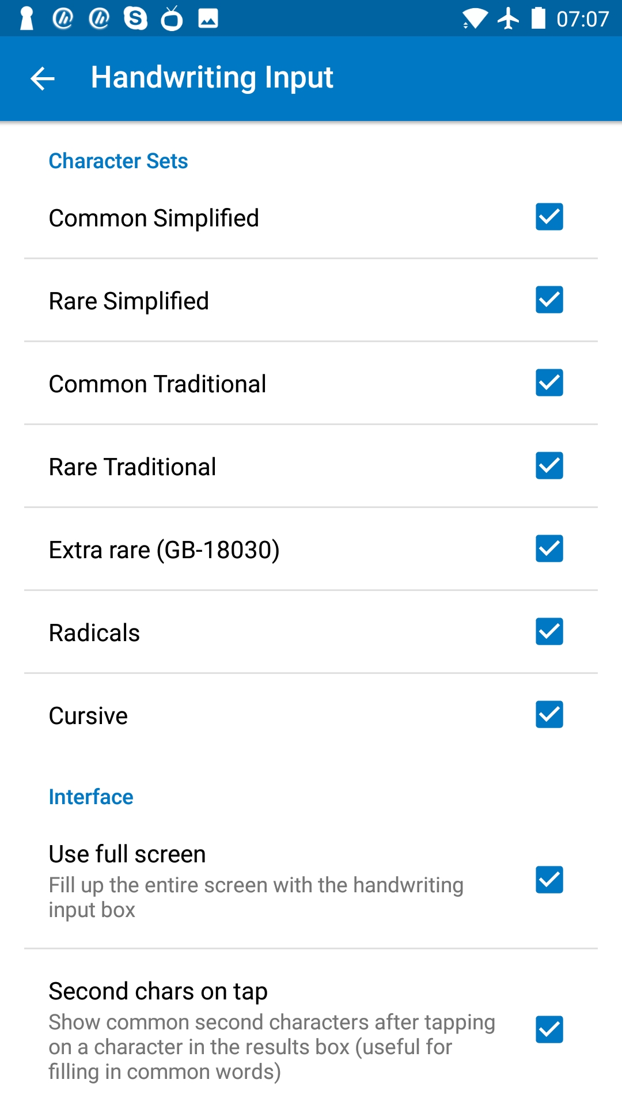Image resolution: width=622 pixels, height=1106 pixels.
Task: Tap the Handwriting Input title
Action: click(x=212, y=78)
